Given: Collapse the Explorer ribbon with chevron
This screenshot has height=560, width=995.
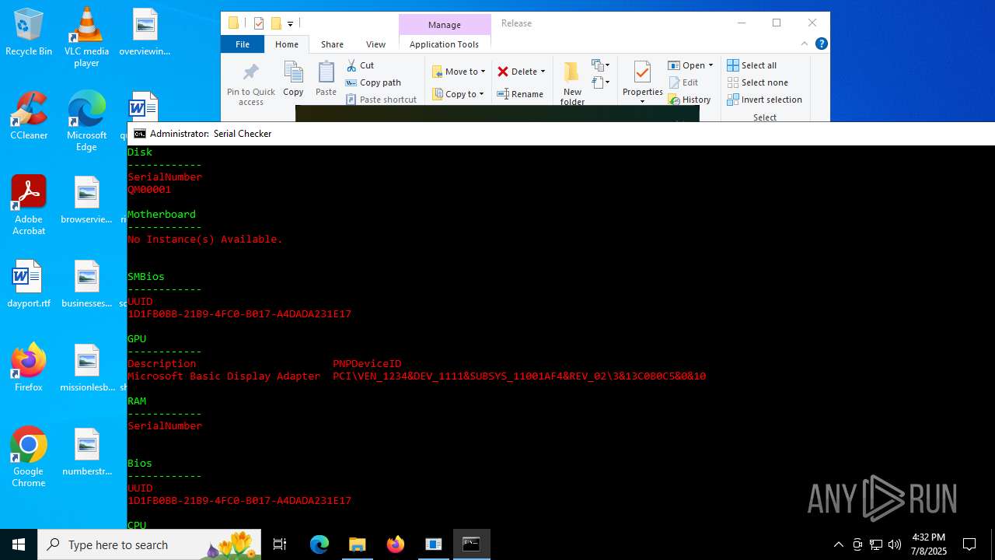Looking at the screenshot, I should 805,44.
